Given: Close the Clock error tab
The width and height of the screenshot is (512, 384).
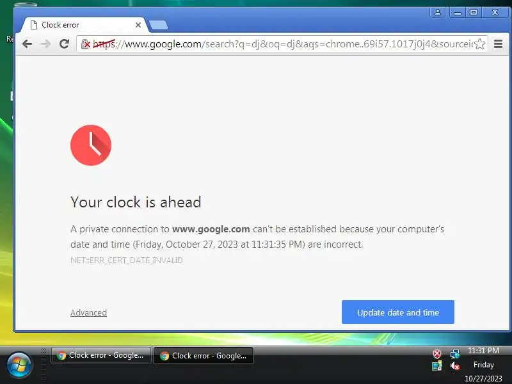Looking at the screenshot, I should 138,25.
